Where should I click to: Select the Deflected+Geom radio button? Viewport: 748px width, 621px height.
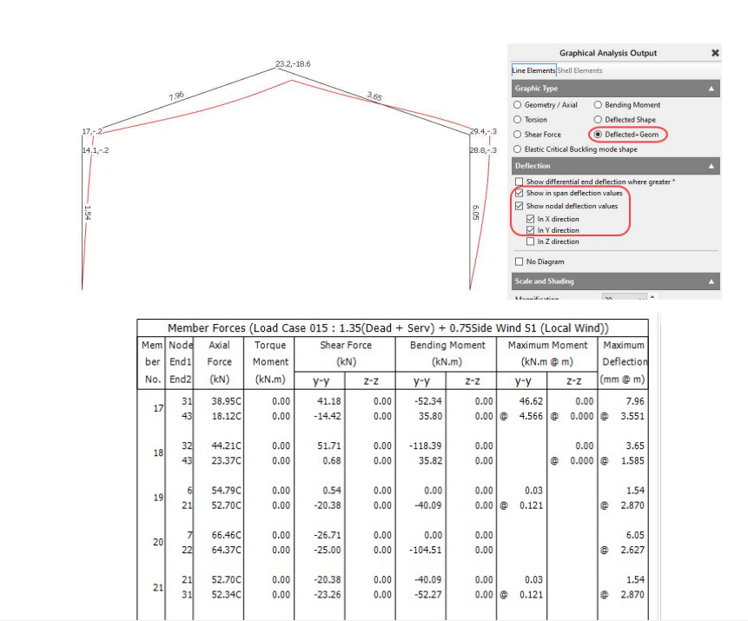(598, 135)
